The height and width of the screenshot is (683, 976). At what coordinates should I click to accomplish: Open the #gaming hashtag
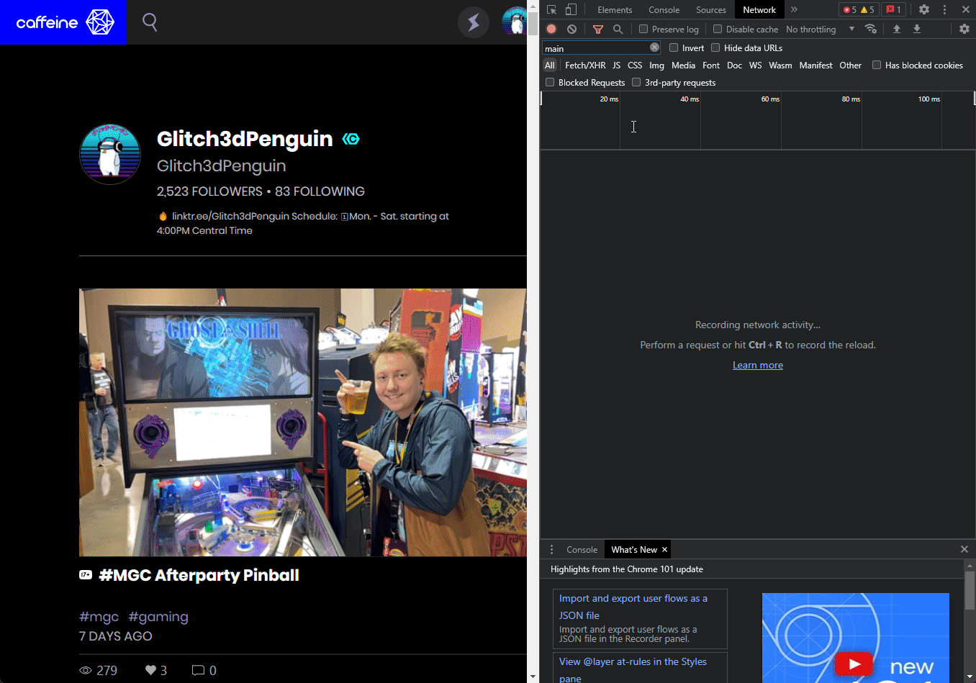tap(158, 617)
